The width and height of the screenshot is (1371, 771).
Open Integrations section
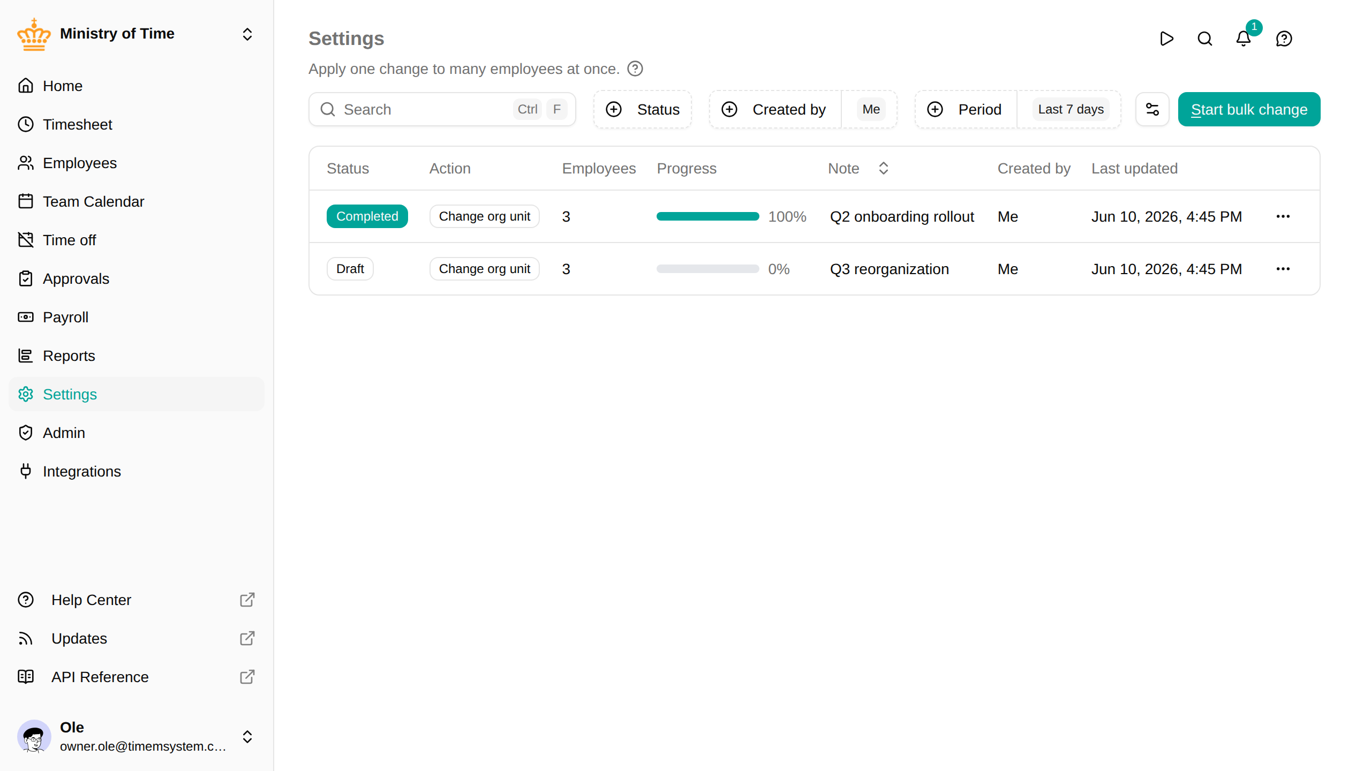coord(137,471)
